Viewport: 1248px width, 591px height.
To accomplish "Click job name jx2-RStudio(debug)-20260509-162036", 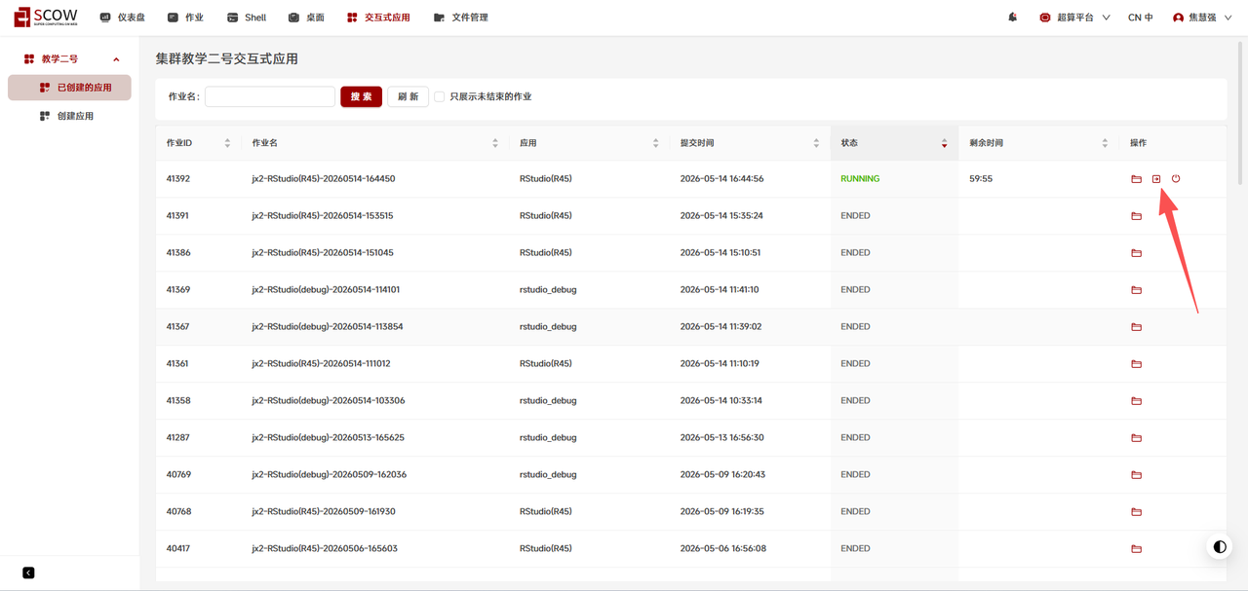I will [329, 475].
